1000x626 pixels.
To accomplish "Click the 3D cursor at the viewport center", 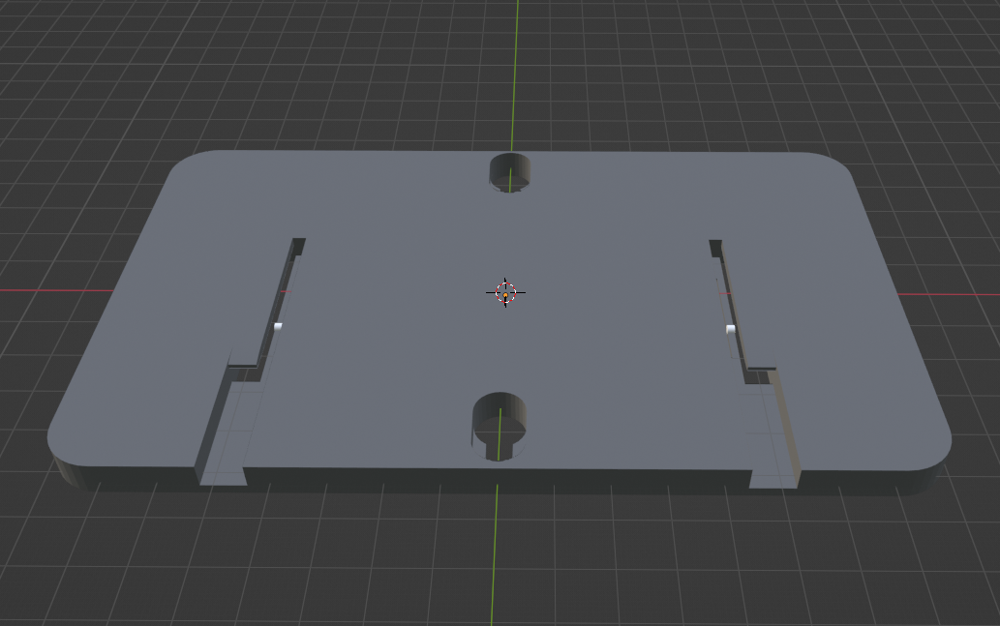I will tap(504, 289).
